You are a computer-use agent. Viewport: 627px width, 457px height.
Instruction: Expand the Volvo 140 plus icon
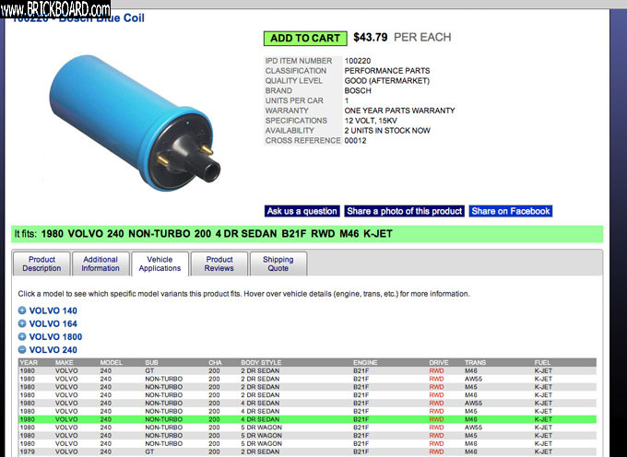(x=23, y=311)
